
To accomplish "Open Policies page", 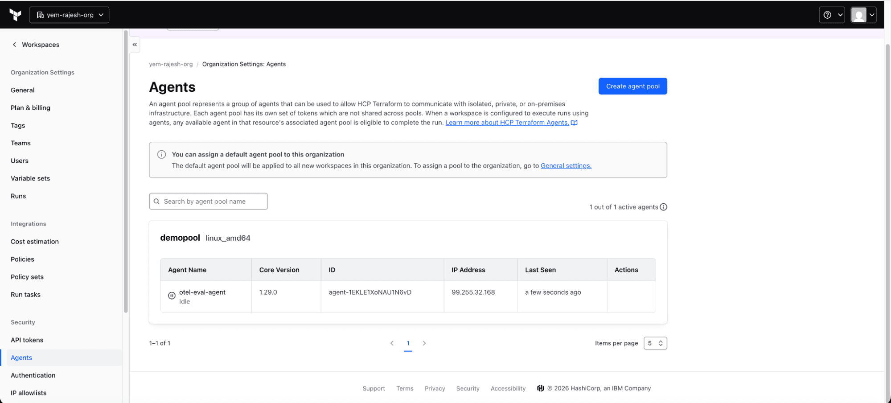I will [22, 259].
